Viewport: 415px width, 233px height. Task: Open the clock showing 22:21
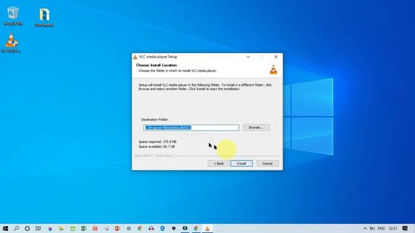click(x=393, y=228)
